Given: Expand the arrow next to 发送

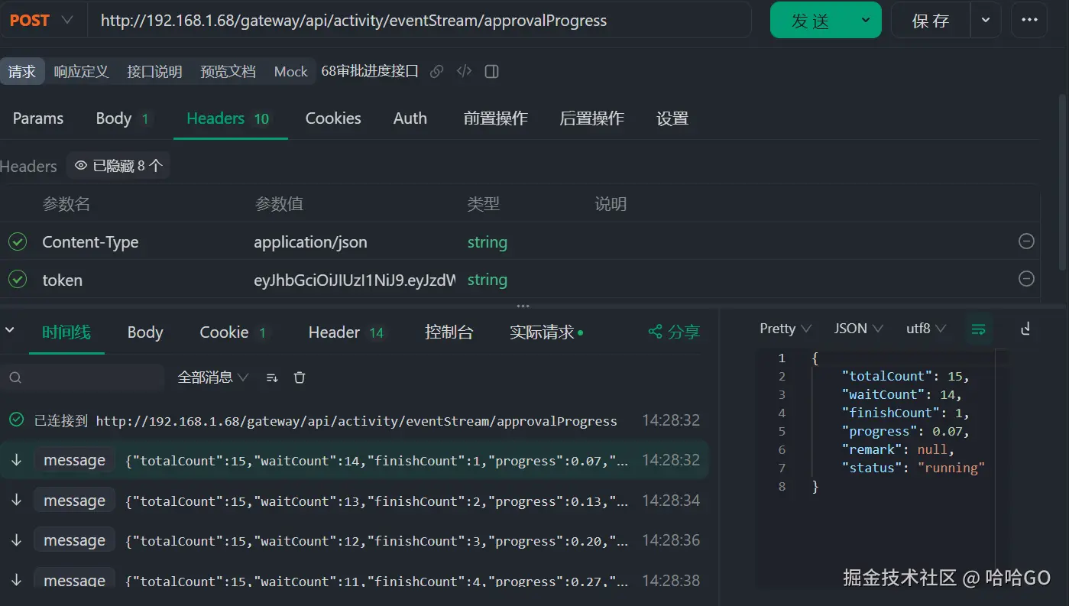Looking at the screenshot, I should point(866,21).
